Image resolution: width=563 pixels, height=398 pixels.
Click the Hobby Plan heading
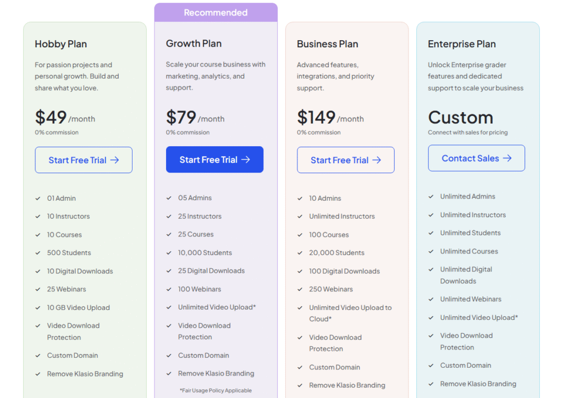pyautogui.click(x=61, y=44)
